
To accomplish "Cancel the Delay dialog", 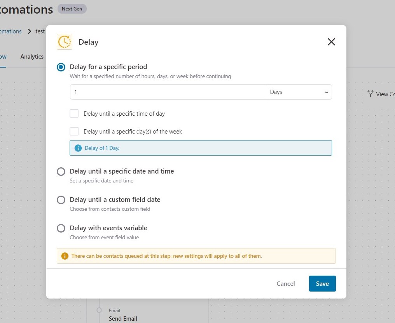I will (x=285, y=283).
